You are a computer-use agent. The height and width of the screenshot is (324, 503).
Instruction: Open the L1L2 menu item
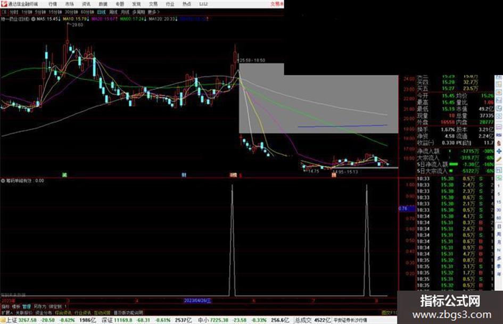pos(203,4)
